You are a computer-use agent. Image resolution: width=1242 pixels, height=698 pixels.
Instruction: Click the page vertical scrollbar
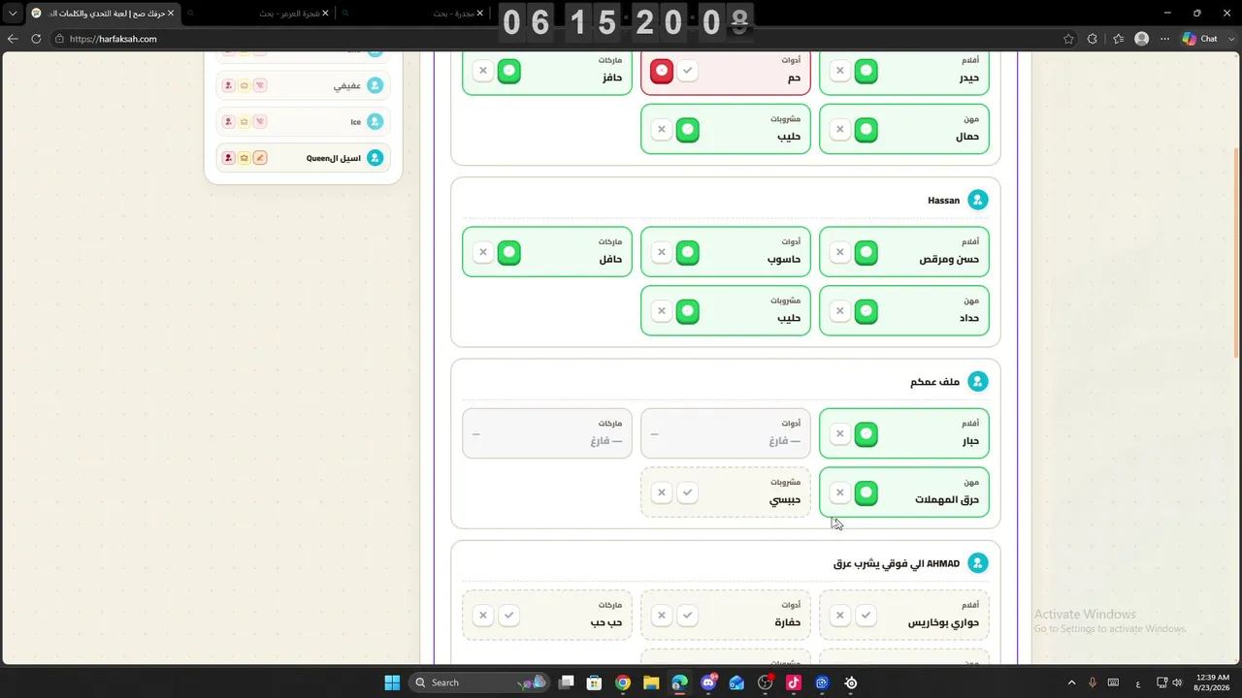pos(1236,252)
